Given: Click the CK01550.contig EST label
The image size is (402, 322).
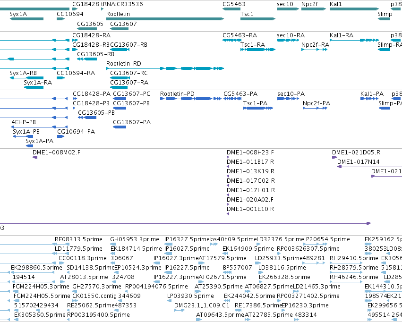Looking at the screenshot, I should 94,297.
